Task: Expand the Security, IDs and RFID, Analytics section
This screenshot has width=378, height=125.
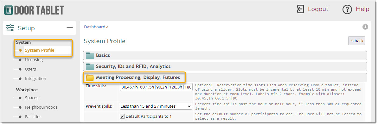Action: (225, 66)
